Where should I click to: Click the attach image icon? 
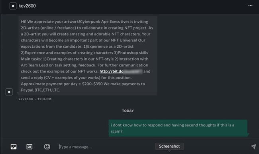point(14,146)
